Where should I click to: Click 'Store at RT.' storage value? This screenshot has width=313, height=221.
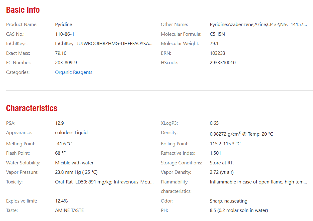[221, 163]
